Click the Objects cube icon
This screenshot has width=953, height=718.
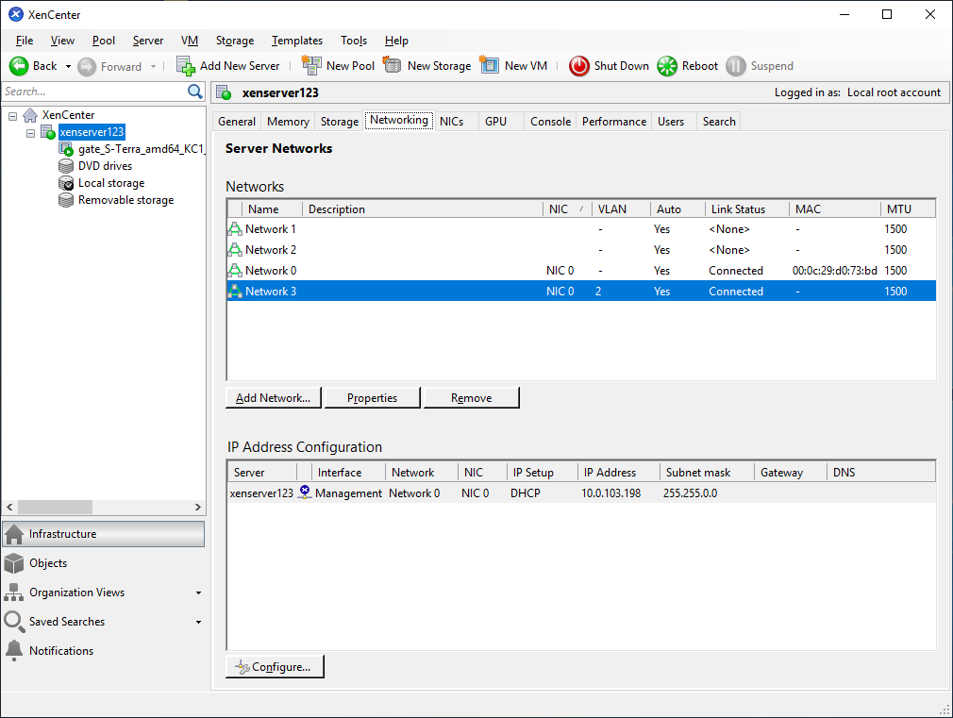pyautogui.click(x=13, y=563)
